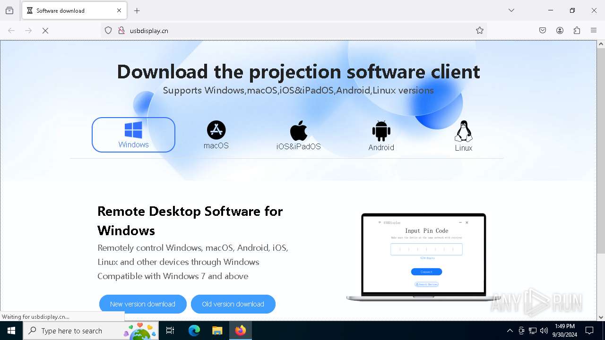Select the macOS App Store icon

click(216, 130)
